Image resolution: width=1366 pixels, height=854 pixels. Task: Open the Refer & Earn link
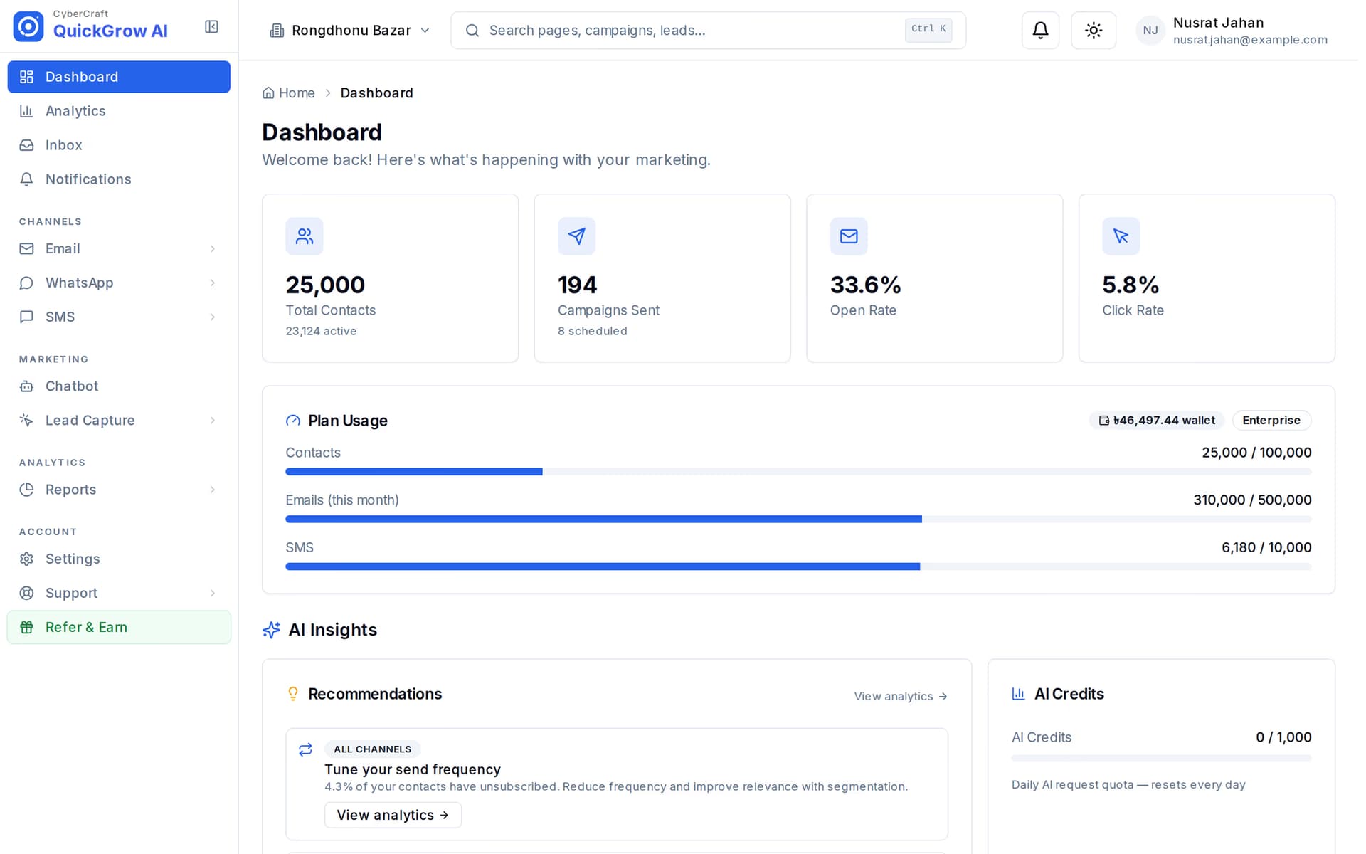point(119,628)
